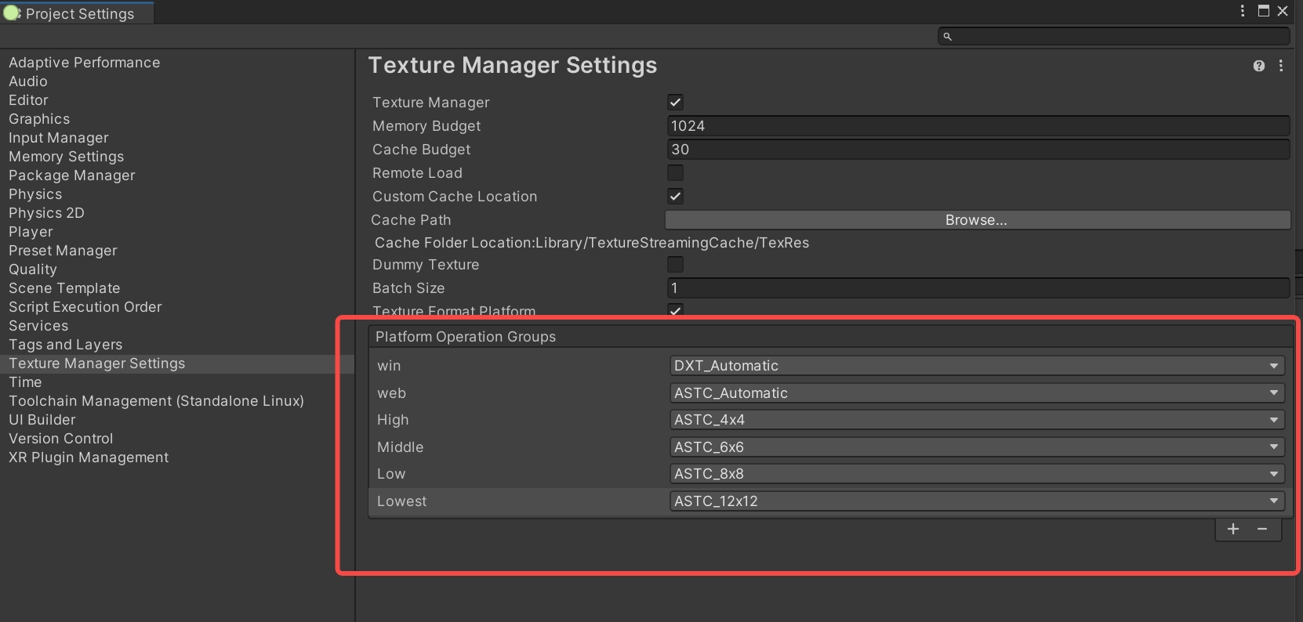
Task: Enable the Dummy Texture checkbox
Action: 675,265
